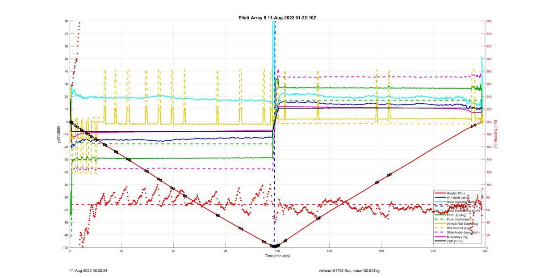Click the black line sample beside 'VBD (10 cc)'
The height and width of the screenshot is (278, 536).
coord(440,241)
